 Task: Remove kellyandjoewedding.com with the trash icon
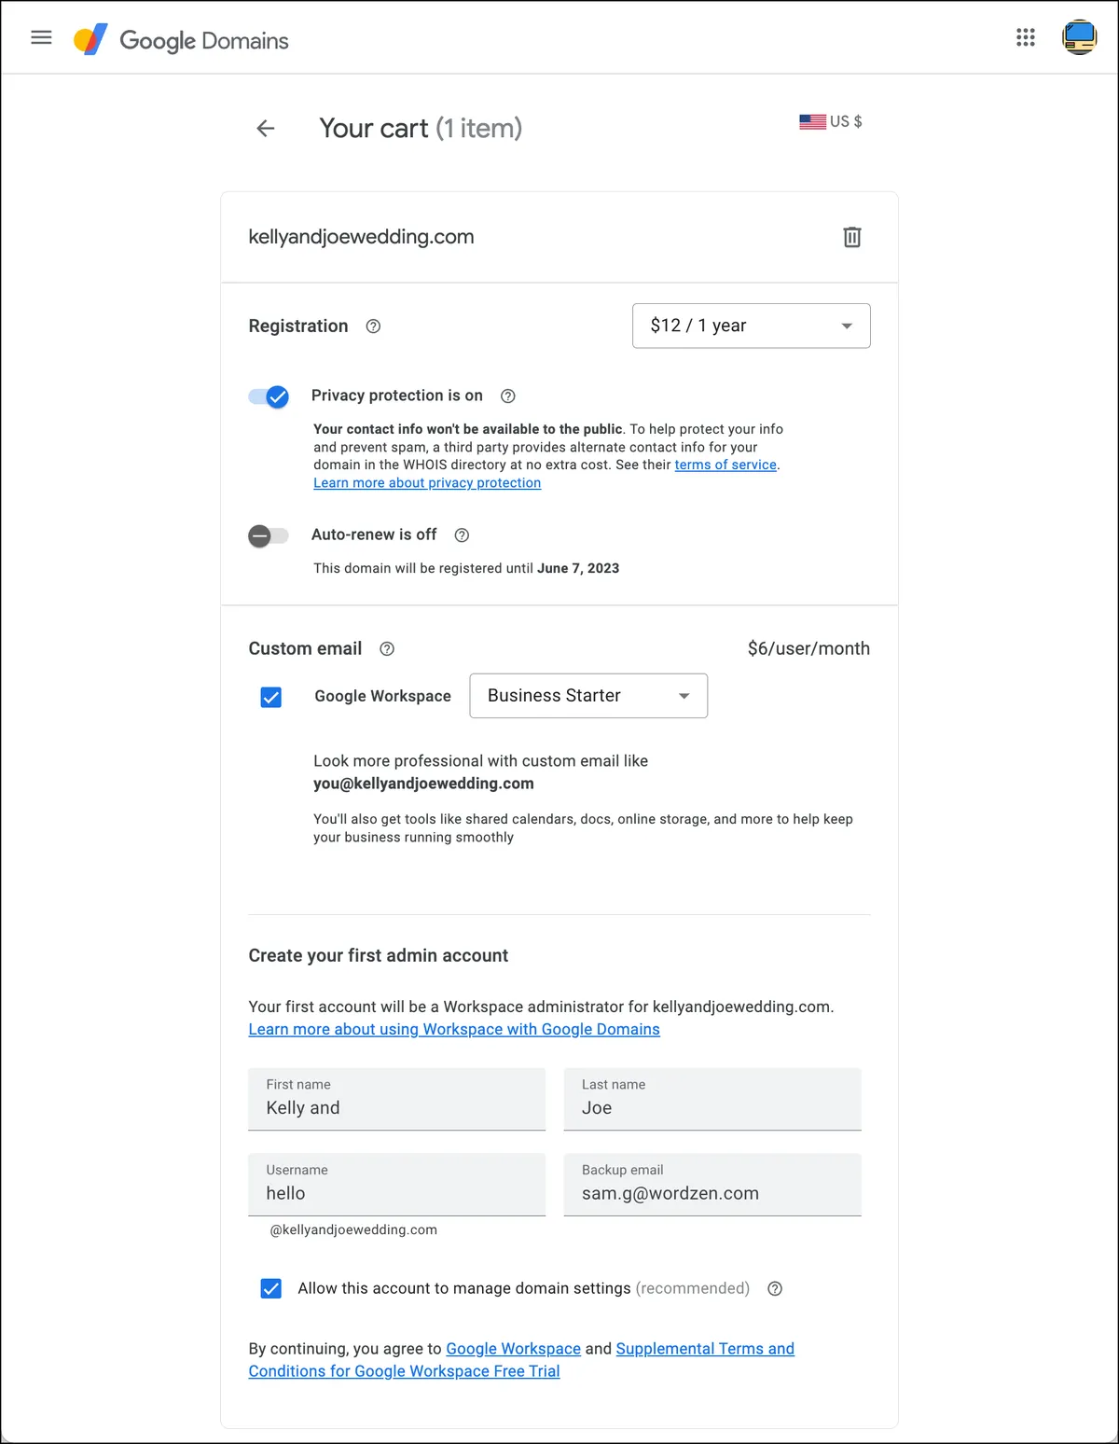[852, 237]
